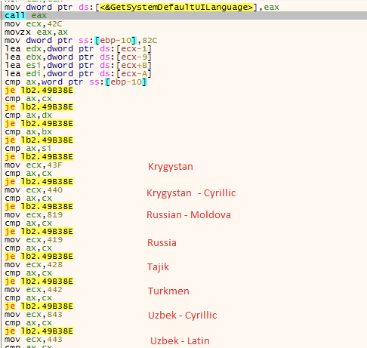Select the 'mov ecx,42C' instruction

pos(33,24)
